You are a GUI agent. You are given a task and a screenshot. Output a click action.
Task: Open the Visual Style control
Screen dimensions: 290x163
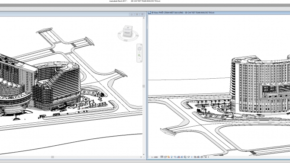click(x=165, y=157)
